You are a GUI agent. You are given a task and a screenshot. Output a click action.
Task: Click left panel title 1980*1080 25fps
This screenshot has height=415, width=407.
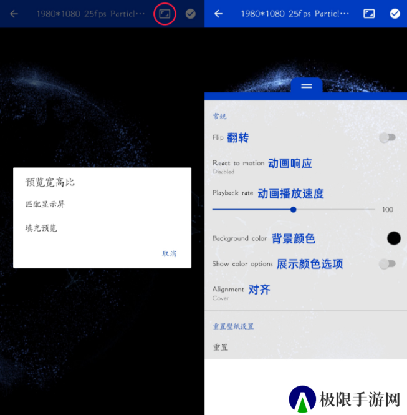click(x=90, y=14)
